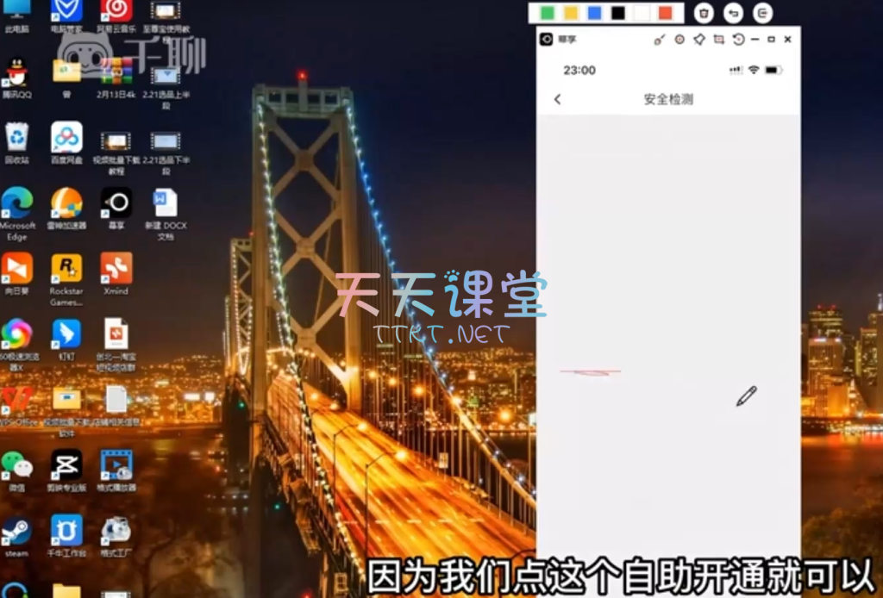The height and width of the screenshot is (598, 883).
Task: Select the Xmind desktop icon
Action: pos(116,270)
